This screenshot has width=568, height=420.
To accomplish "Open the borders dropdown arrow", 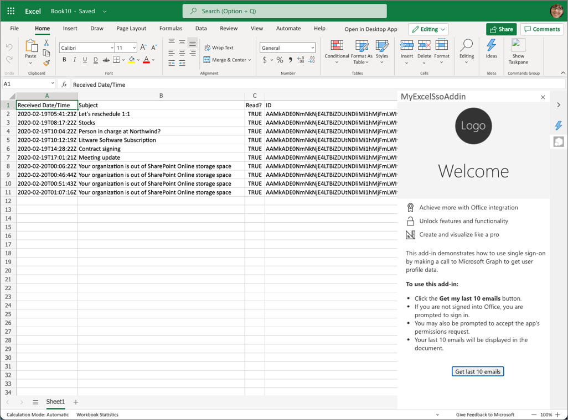I will click(123, 60).
